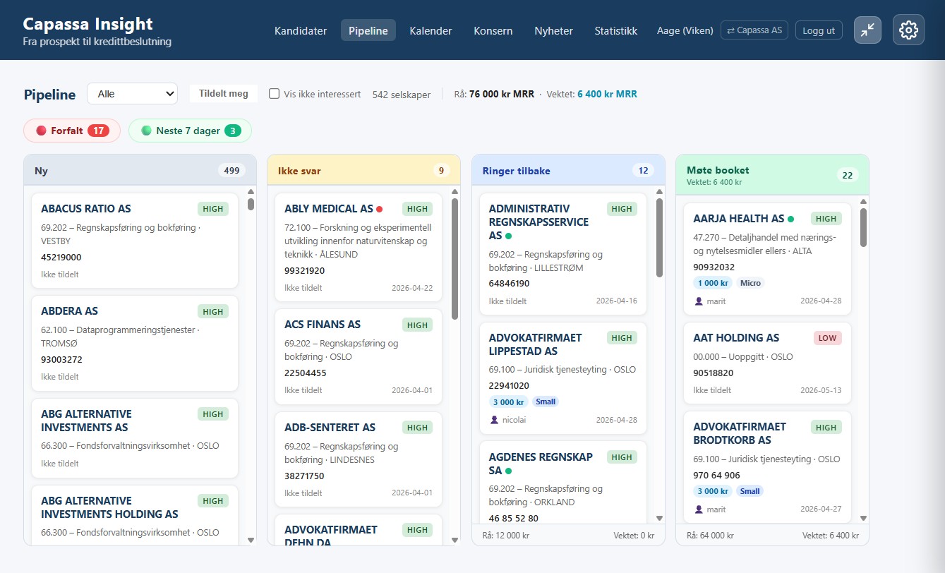Viewport: 945px width, 573px height.
Task: Click the Tildelt meg button
Action: tap(224, 93)
